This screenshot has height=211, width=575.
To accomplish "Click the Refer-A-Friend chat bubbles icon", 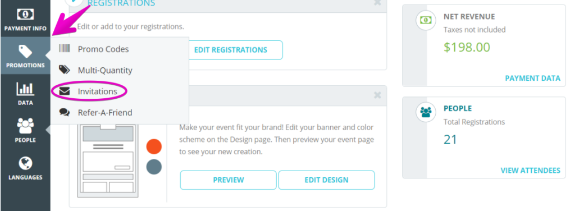I will [x=65, y=112].
